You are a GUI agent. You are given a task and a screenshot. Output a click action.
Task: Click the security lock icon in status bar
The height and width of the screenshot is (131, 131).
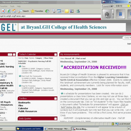(x=113, y=124)
